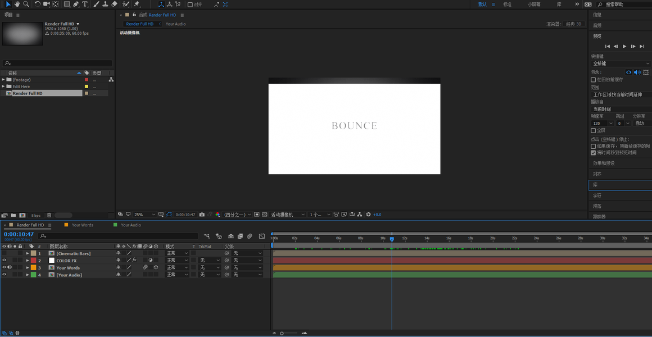
Task: Hide the COLOR FX layer eye
Action: point(4,261)
